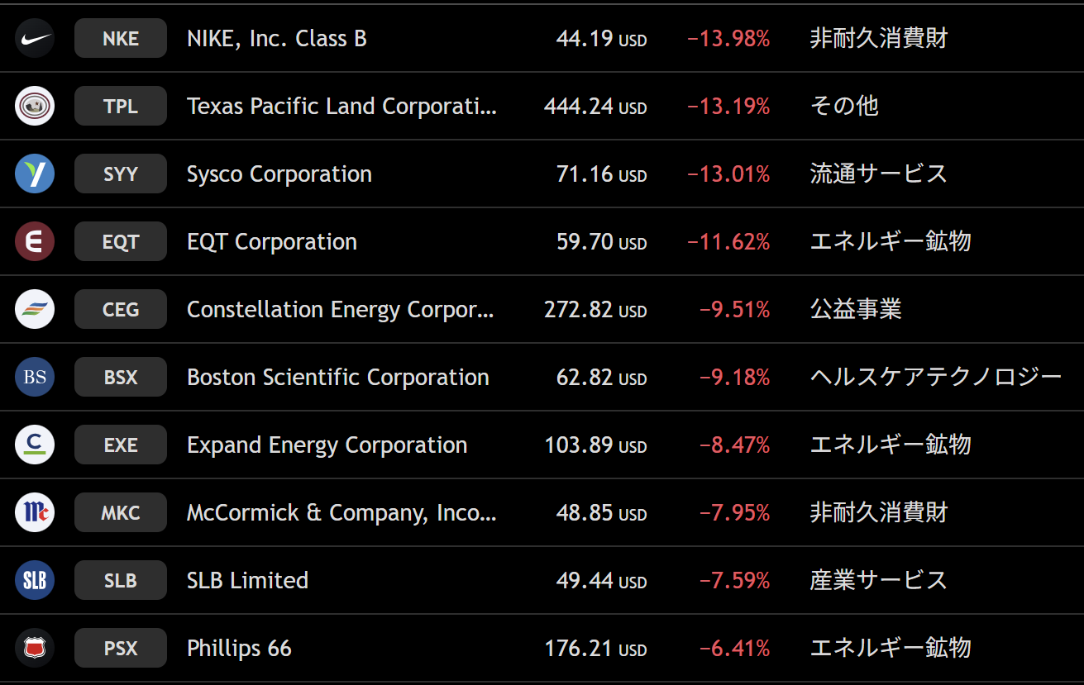This screenshot has width=1084, height=685.
Task: Click the ヘルスケアテクノロジー sector link
Action: [x=935, y=378]
